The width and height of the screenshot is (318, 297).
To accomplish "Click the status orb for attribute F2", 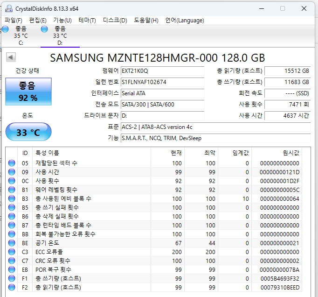I will click(x=12, y=287).
